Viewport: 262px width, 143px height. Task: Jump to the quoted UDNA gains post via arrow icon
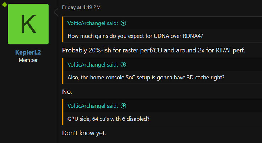(124, 23)
